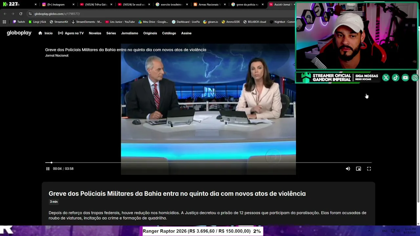
Task: Click the 00:04 / 03:58 time readout
Action: point(63,169)
